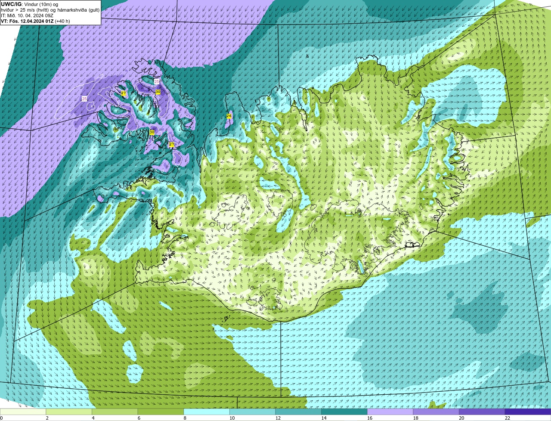The width and height of the screenshot is (551, 421).
Task: Click the 0–2 m/s pale legend swatch
Action: (23, 412)
